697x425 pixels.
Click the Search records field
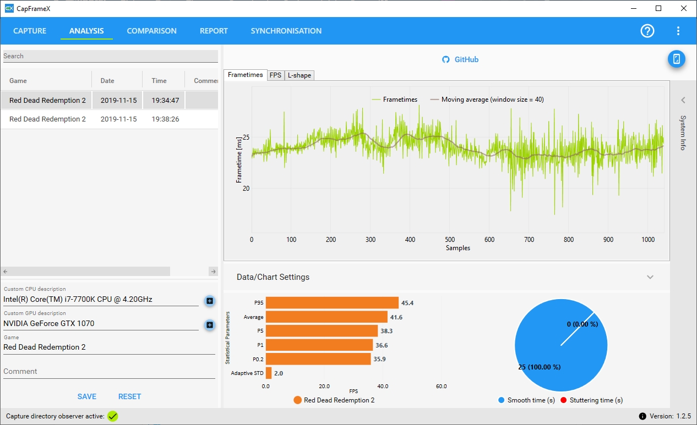[110, 56]
